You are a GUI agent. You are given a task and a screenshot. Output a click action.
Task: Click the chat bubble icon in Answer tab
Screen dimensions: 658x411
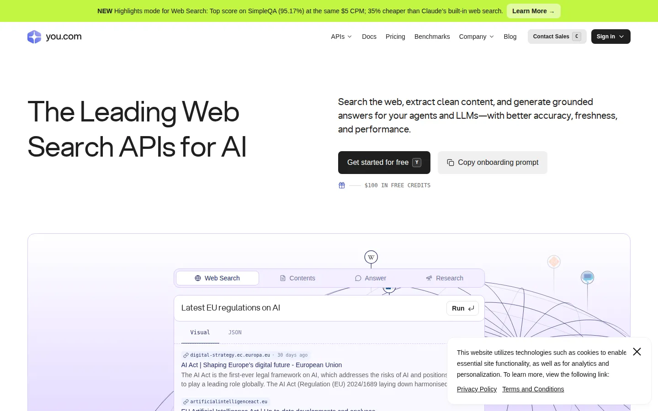point(358,278)
